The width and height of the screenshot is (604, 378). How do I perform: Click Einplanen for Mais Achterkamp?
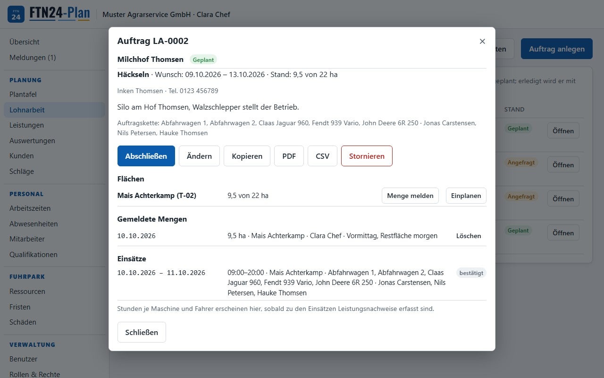[466, 196]
